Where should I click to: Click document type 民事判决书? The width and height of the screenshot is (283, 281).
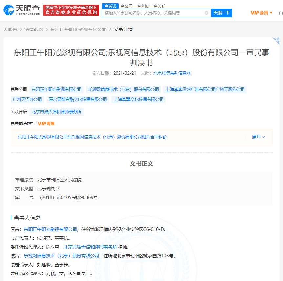pyautogui.click(x=48, y=189)
